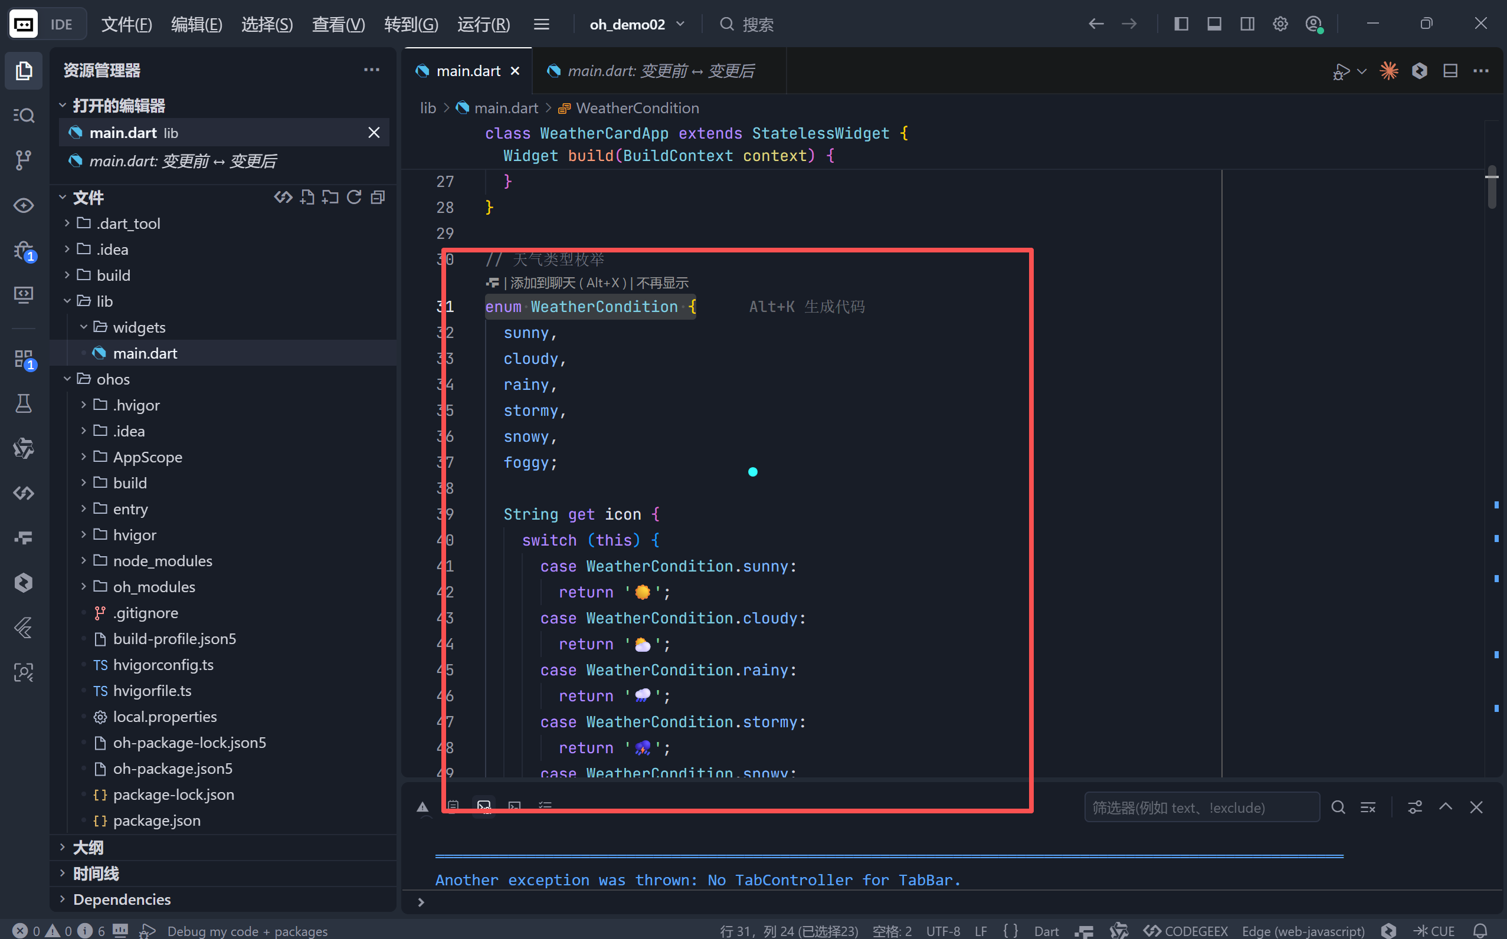Open the Search view in activity bar
Image resolution: width=1507 pixels, height=939 pixels.
[23, 116]
